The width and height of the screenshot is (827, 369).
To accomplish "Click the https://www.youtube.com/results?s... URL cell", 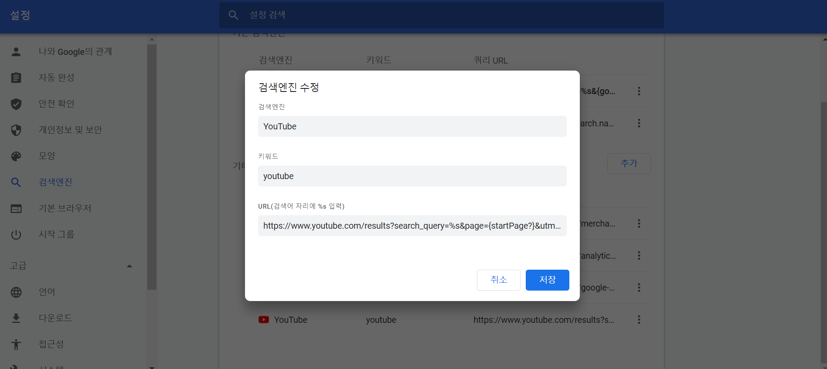I will (x=544, y=320).
